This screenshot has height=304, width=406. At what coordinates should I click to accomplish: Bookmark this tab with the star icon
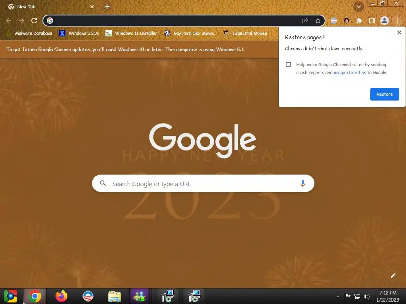pyautogui.click(x=318, y=21)
